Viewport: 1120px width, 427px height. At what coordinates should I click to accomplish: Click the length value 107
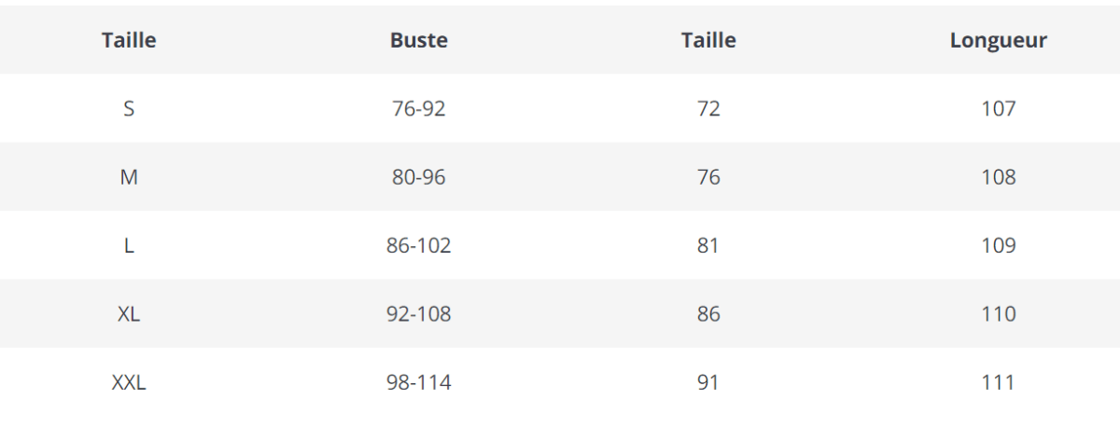(x=998, y=108)
